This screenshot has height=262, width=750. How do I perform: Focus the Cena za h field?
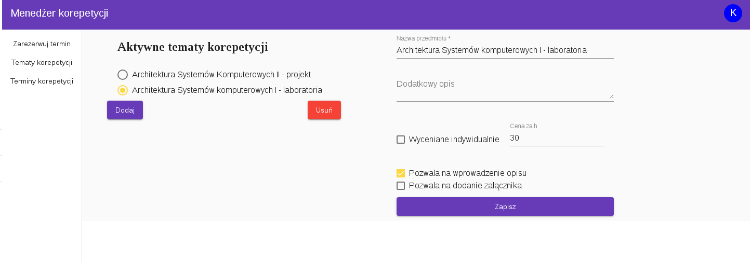tap(557, 138)
